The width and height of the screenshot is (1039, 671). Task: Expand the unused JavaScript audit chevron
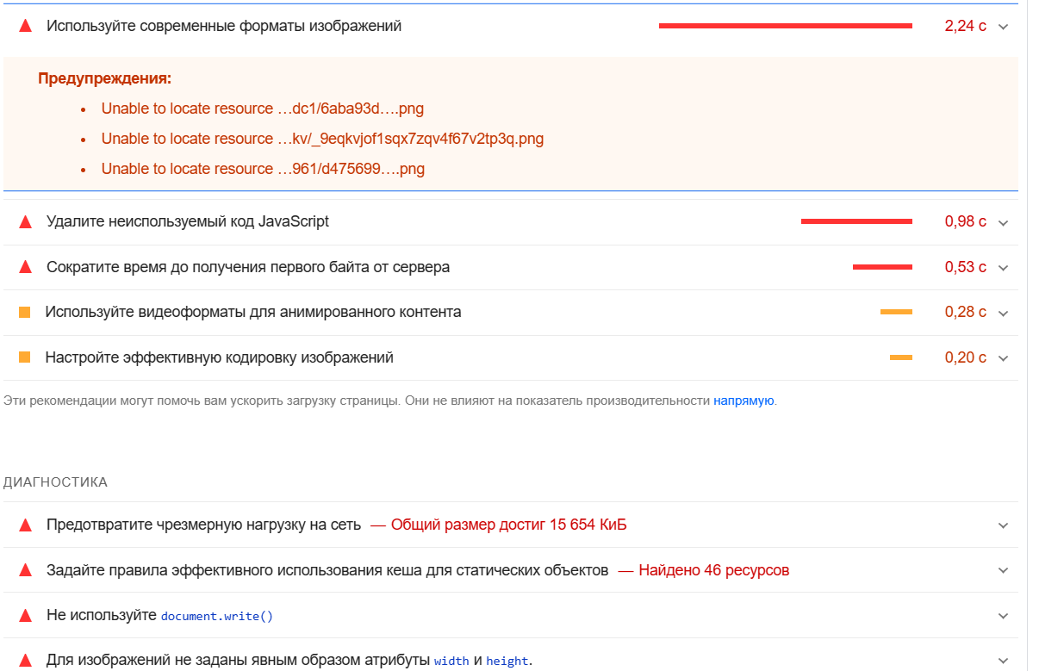pos(1003,222)
